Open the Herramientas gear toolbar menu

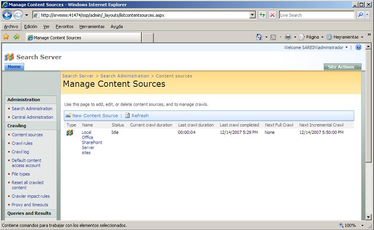coord(345,37)
